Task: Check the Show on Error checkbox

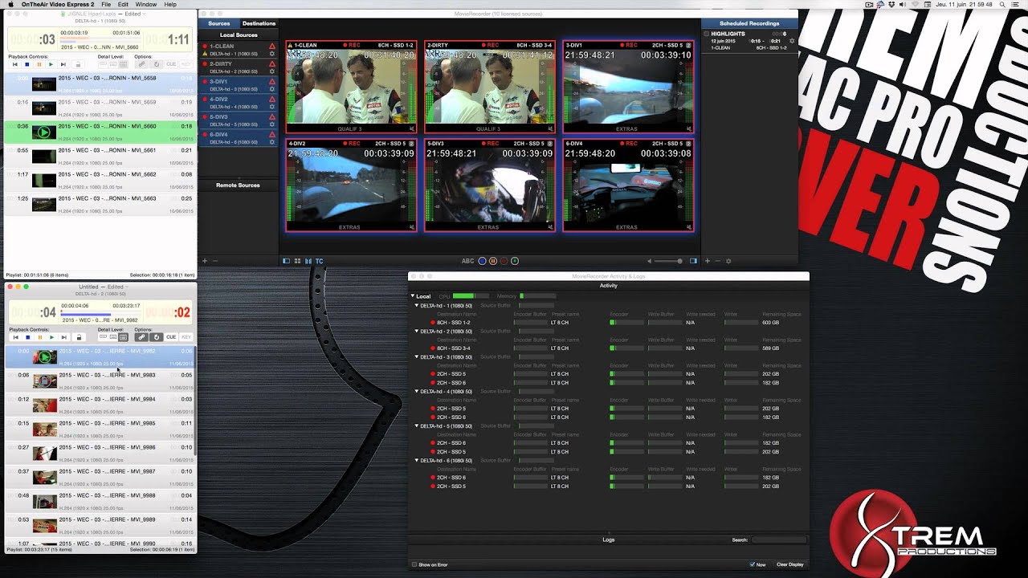Action: pyautogui.click(x=414, y=564)
